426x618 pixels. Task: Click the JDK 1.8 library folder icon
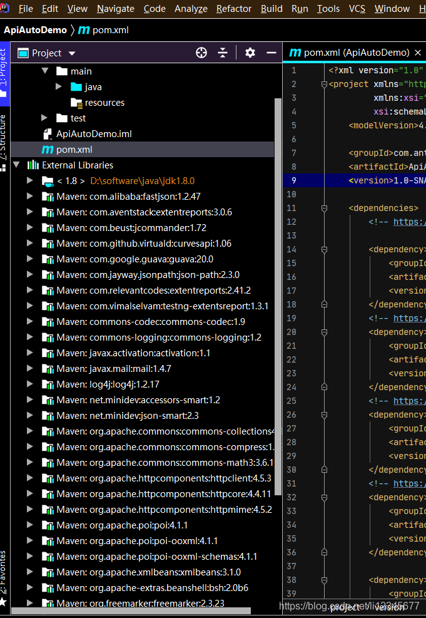[x=48, y=181]
